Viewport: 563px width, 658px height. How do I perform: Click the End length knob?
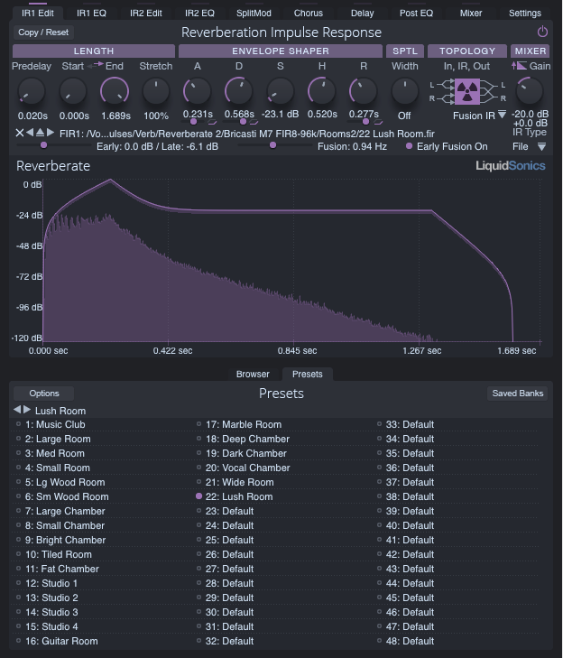pyautogui.click(x=115, y=91)
